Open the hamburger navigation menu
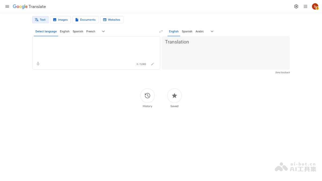The height and width of the screenshot is (181, 322). click(x=7, y=6)
